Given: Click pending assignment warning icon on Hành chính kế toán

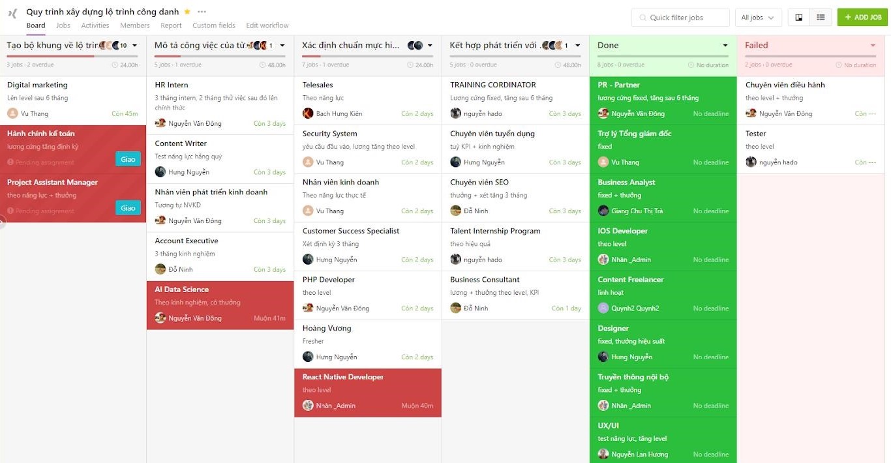Looking at the screenshot, I should coord(10,162).
